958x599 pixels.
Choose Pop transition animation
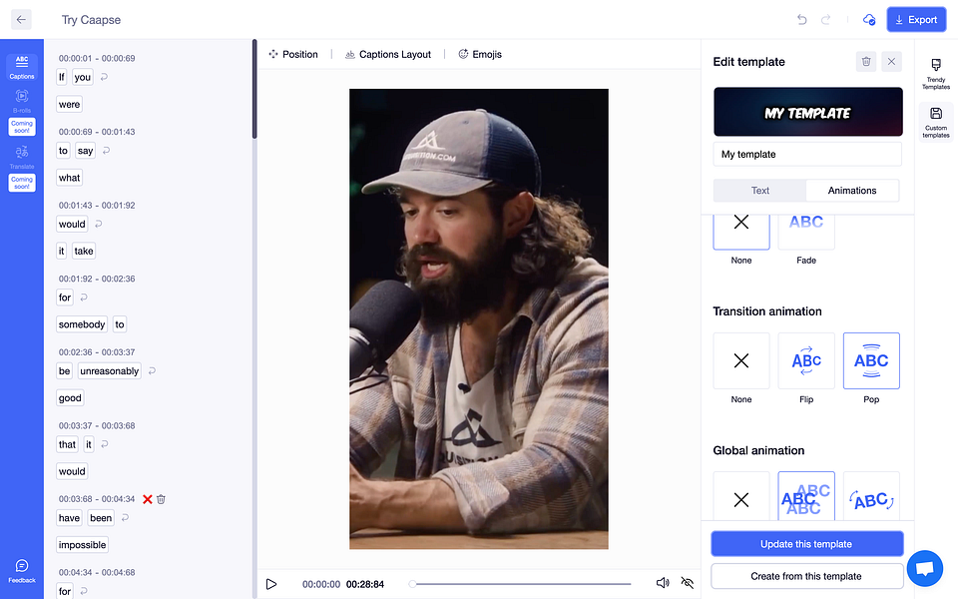871,360
